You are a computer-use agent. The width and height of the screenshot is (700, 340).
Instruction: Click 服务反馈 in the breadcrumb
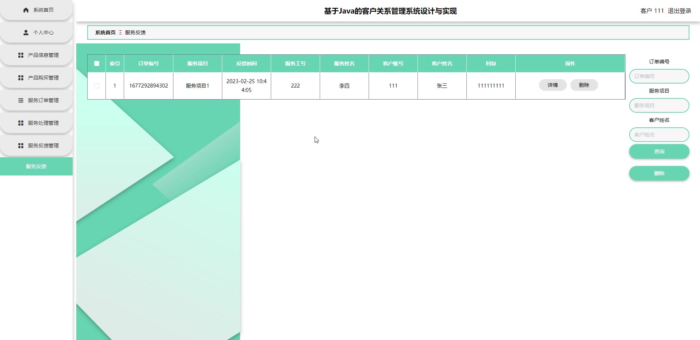point(135,32)
